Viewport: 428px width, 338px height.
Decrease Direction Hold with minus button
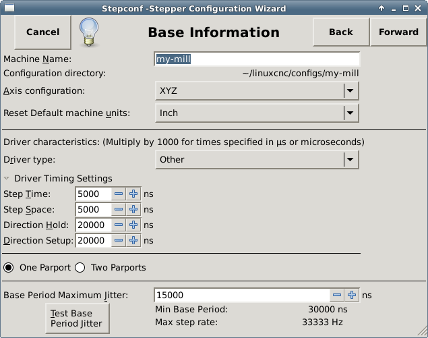tap(119, 225)
